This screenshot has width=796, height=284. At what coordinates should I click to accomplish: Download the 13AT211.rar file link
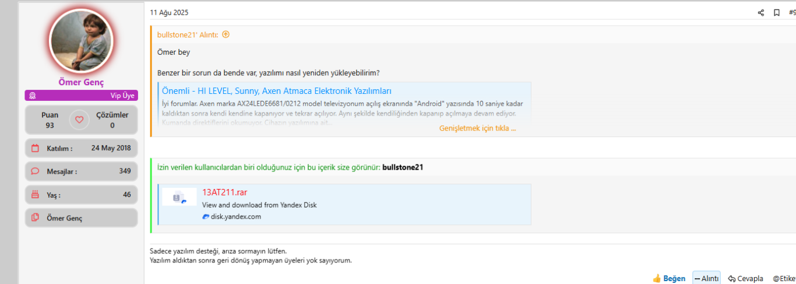pos(225,192)
